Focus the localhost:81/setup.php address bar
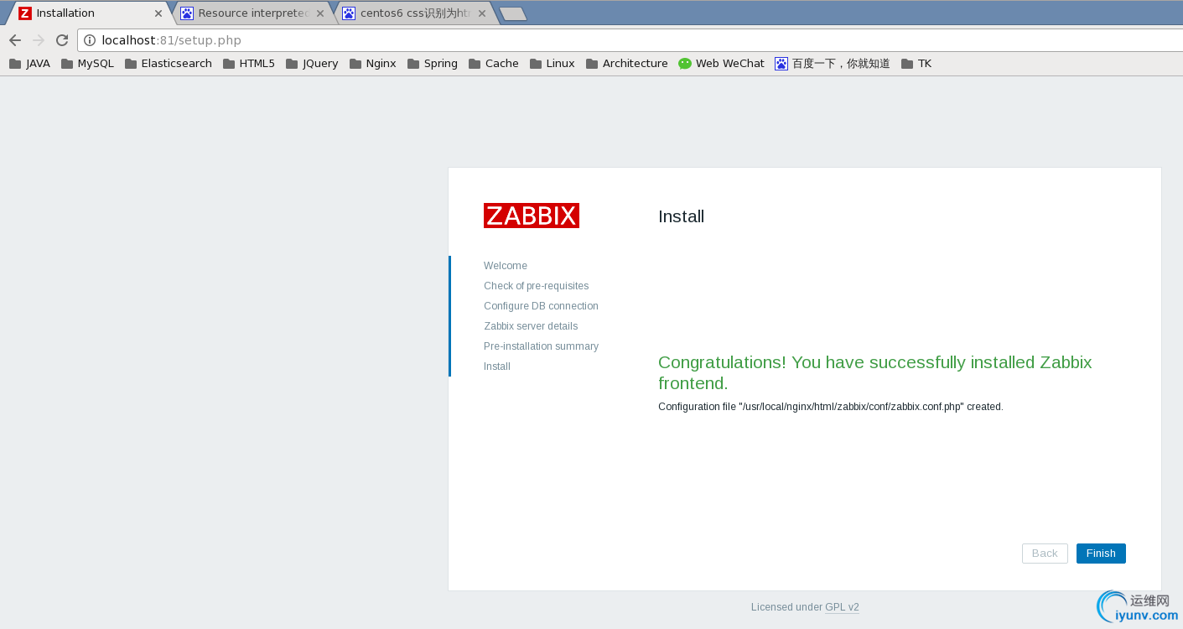Image resolution: width=1183 pixels, height=629 pixels. click(x=630, y=40)
